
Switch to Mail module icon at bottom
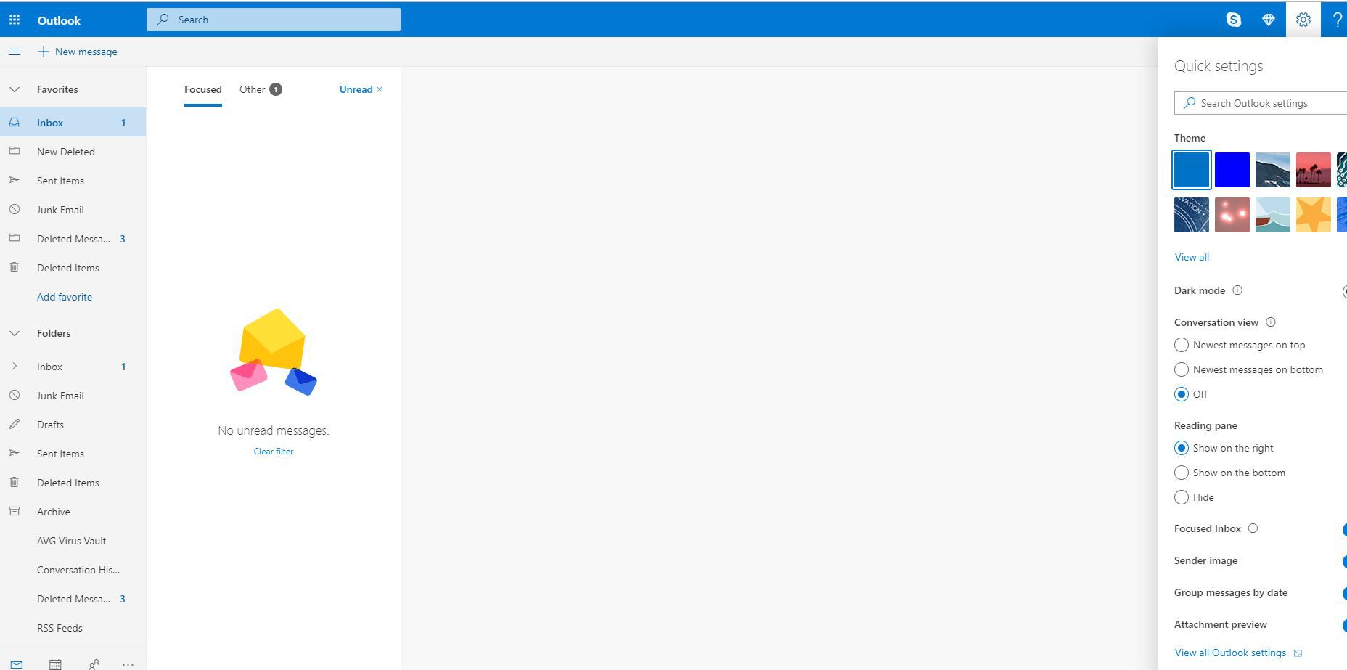coord(17,663)
